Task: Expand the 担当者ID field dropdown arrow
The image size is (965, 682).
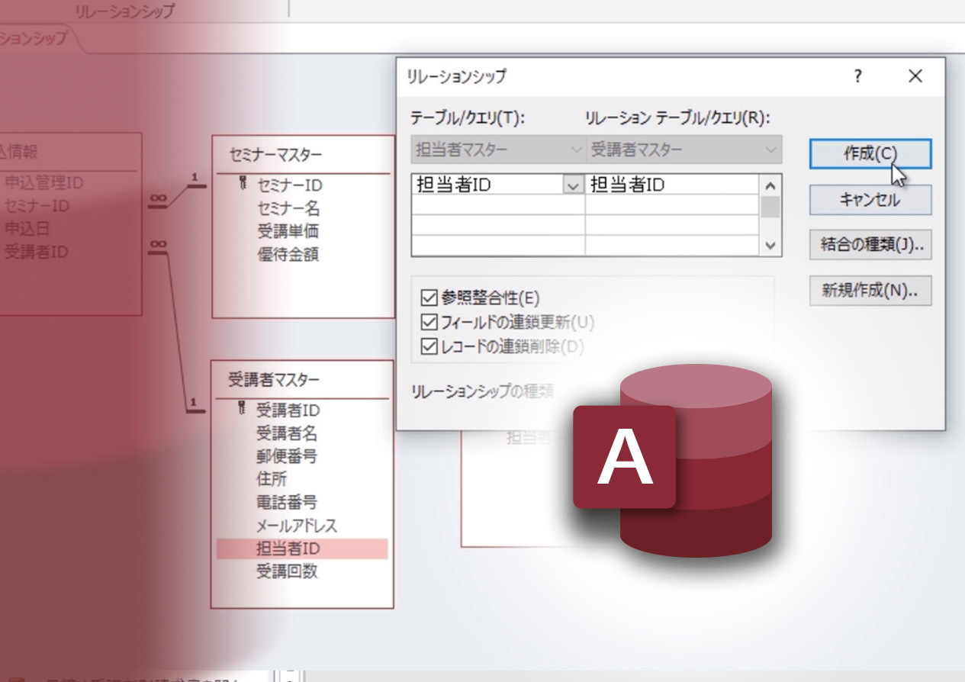Action: pos(574,185)
